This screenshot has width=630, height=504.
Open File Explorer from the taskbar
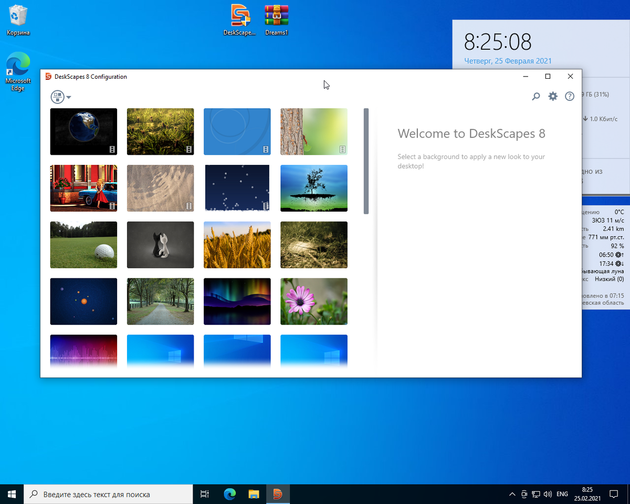point(254,494)
